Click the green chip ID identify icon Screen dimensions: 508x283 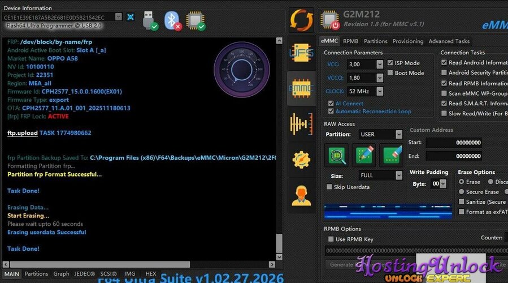coord(336,156)
